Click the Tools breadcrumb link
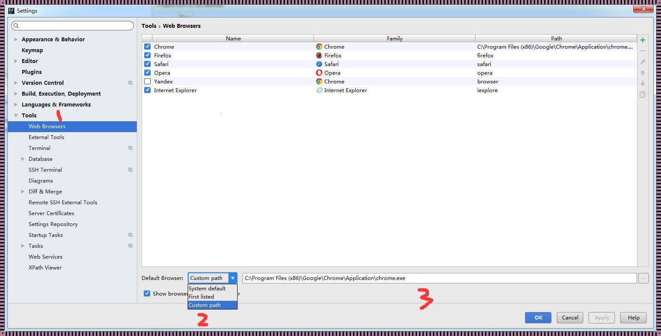 point(149,26)
